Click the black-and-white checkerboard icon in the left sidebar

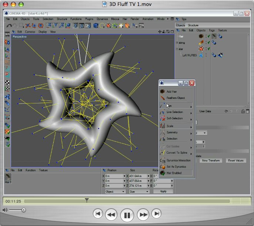(7, 83)
